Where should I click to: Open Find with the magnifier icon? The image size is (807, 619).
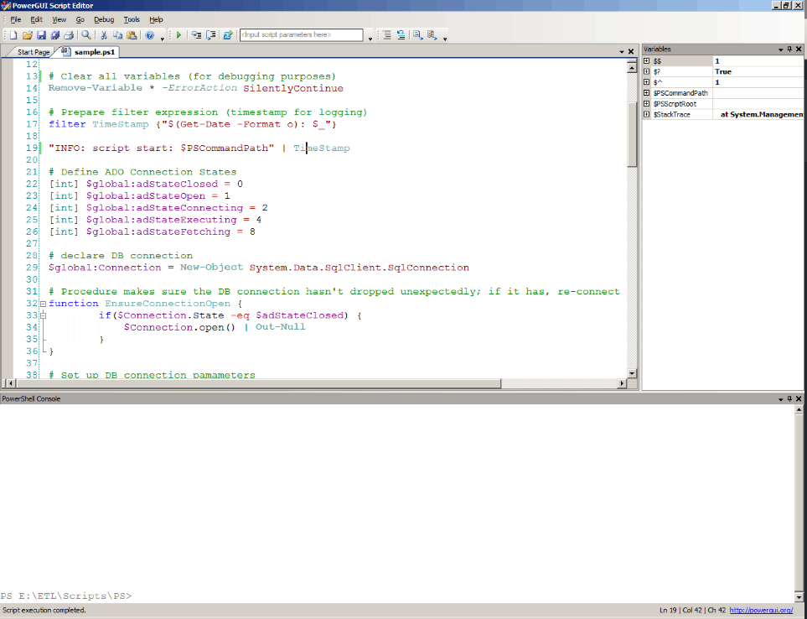tap(86, 35)
